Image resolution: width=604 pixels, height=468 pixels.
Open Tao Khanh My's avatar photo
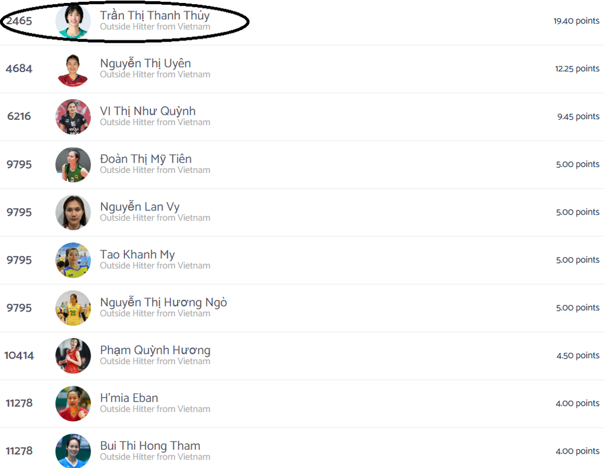[73, 260]
